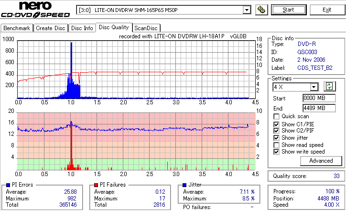346x211 pixels.
Task: Click the blue Jitter legend square
Action: (184, 185)
